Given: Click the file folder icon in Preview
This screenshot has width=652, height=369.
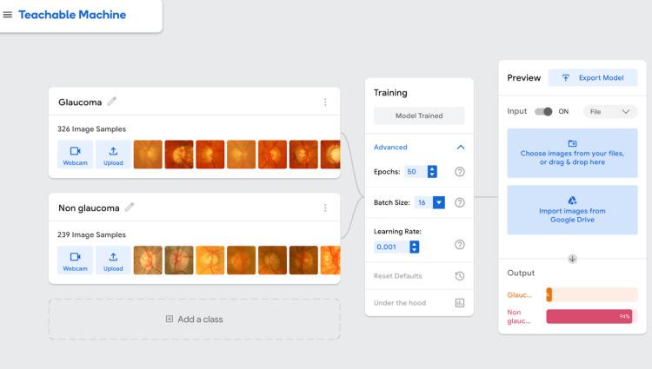Looking at the screenshot, I should (572, 143).
